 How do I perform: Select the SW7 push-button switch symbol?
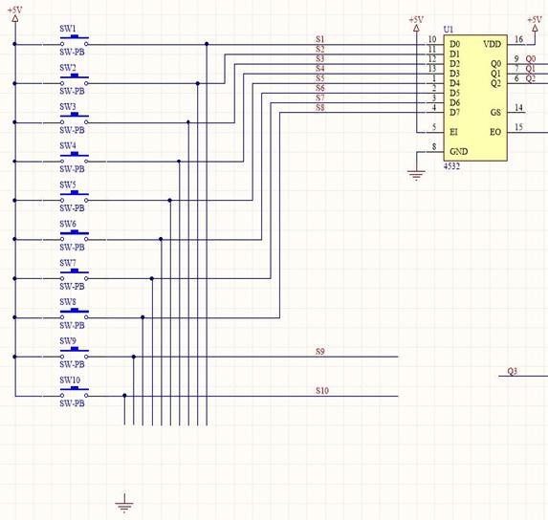pos(74,275)
